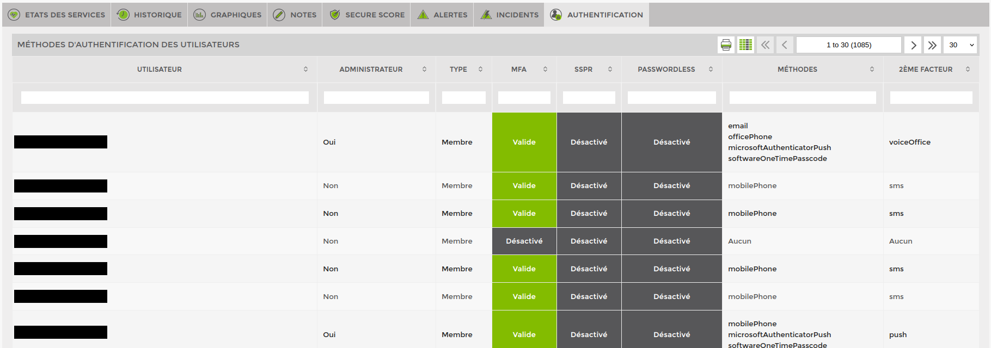This screenshot has height=348, width=991.
Task: Click the Méthodes filter input box
Action: pyautogui.click(x=802, y=97)
